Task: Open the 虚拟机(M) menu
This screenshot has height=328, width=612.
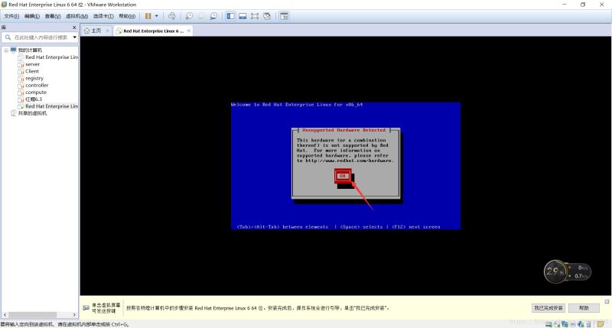Action: tap(77, 16)
